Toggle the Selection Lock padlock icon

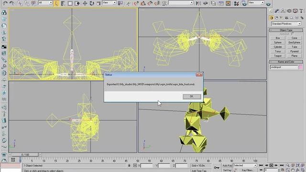coord(129,166)
